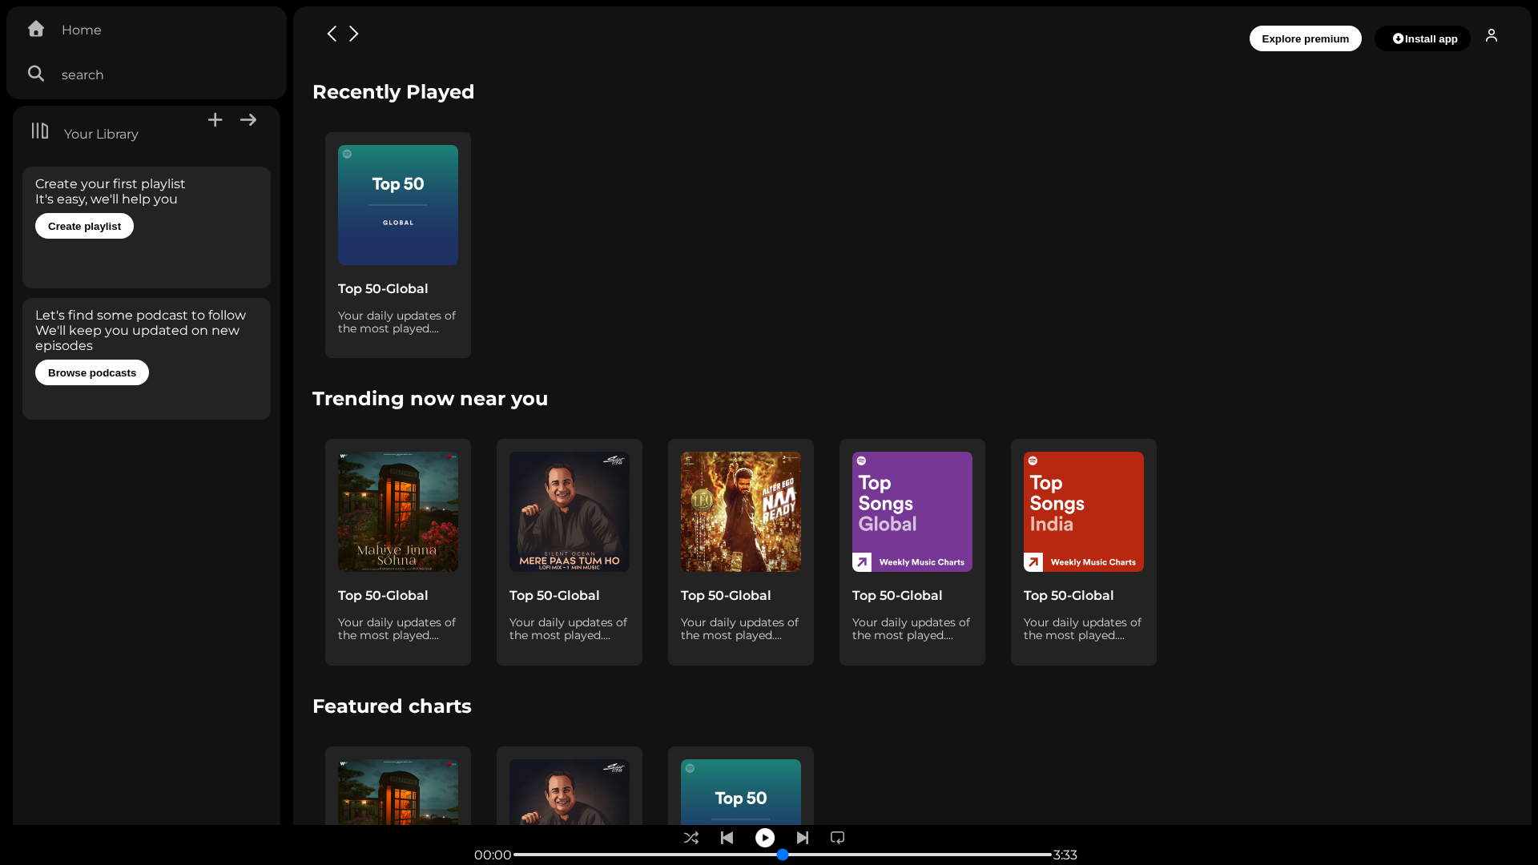This screenshot has height=865, width=1538.
Task: Click the search magnifier icon
Action: tap(36, 74)
